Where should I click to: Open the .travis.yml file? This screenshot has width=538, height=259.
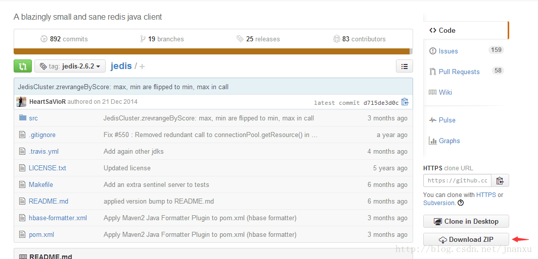click(44, 151)
